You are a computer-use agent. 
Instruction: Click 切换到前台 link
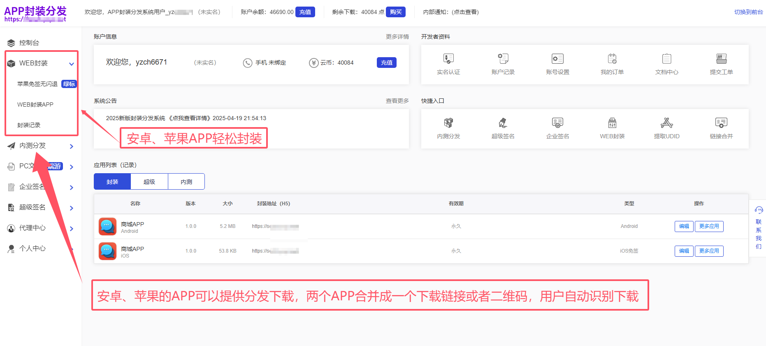[x=749, y=12]
